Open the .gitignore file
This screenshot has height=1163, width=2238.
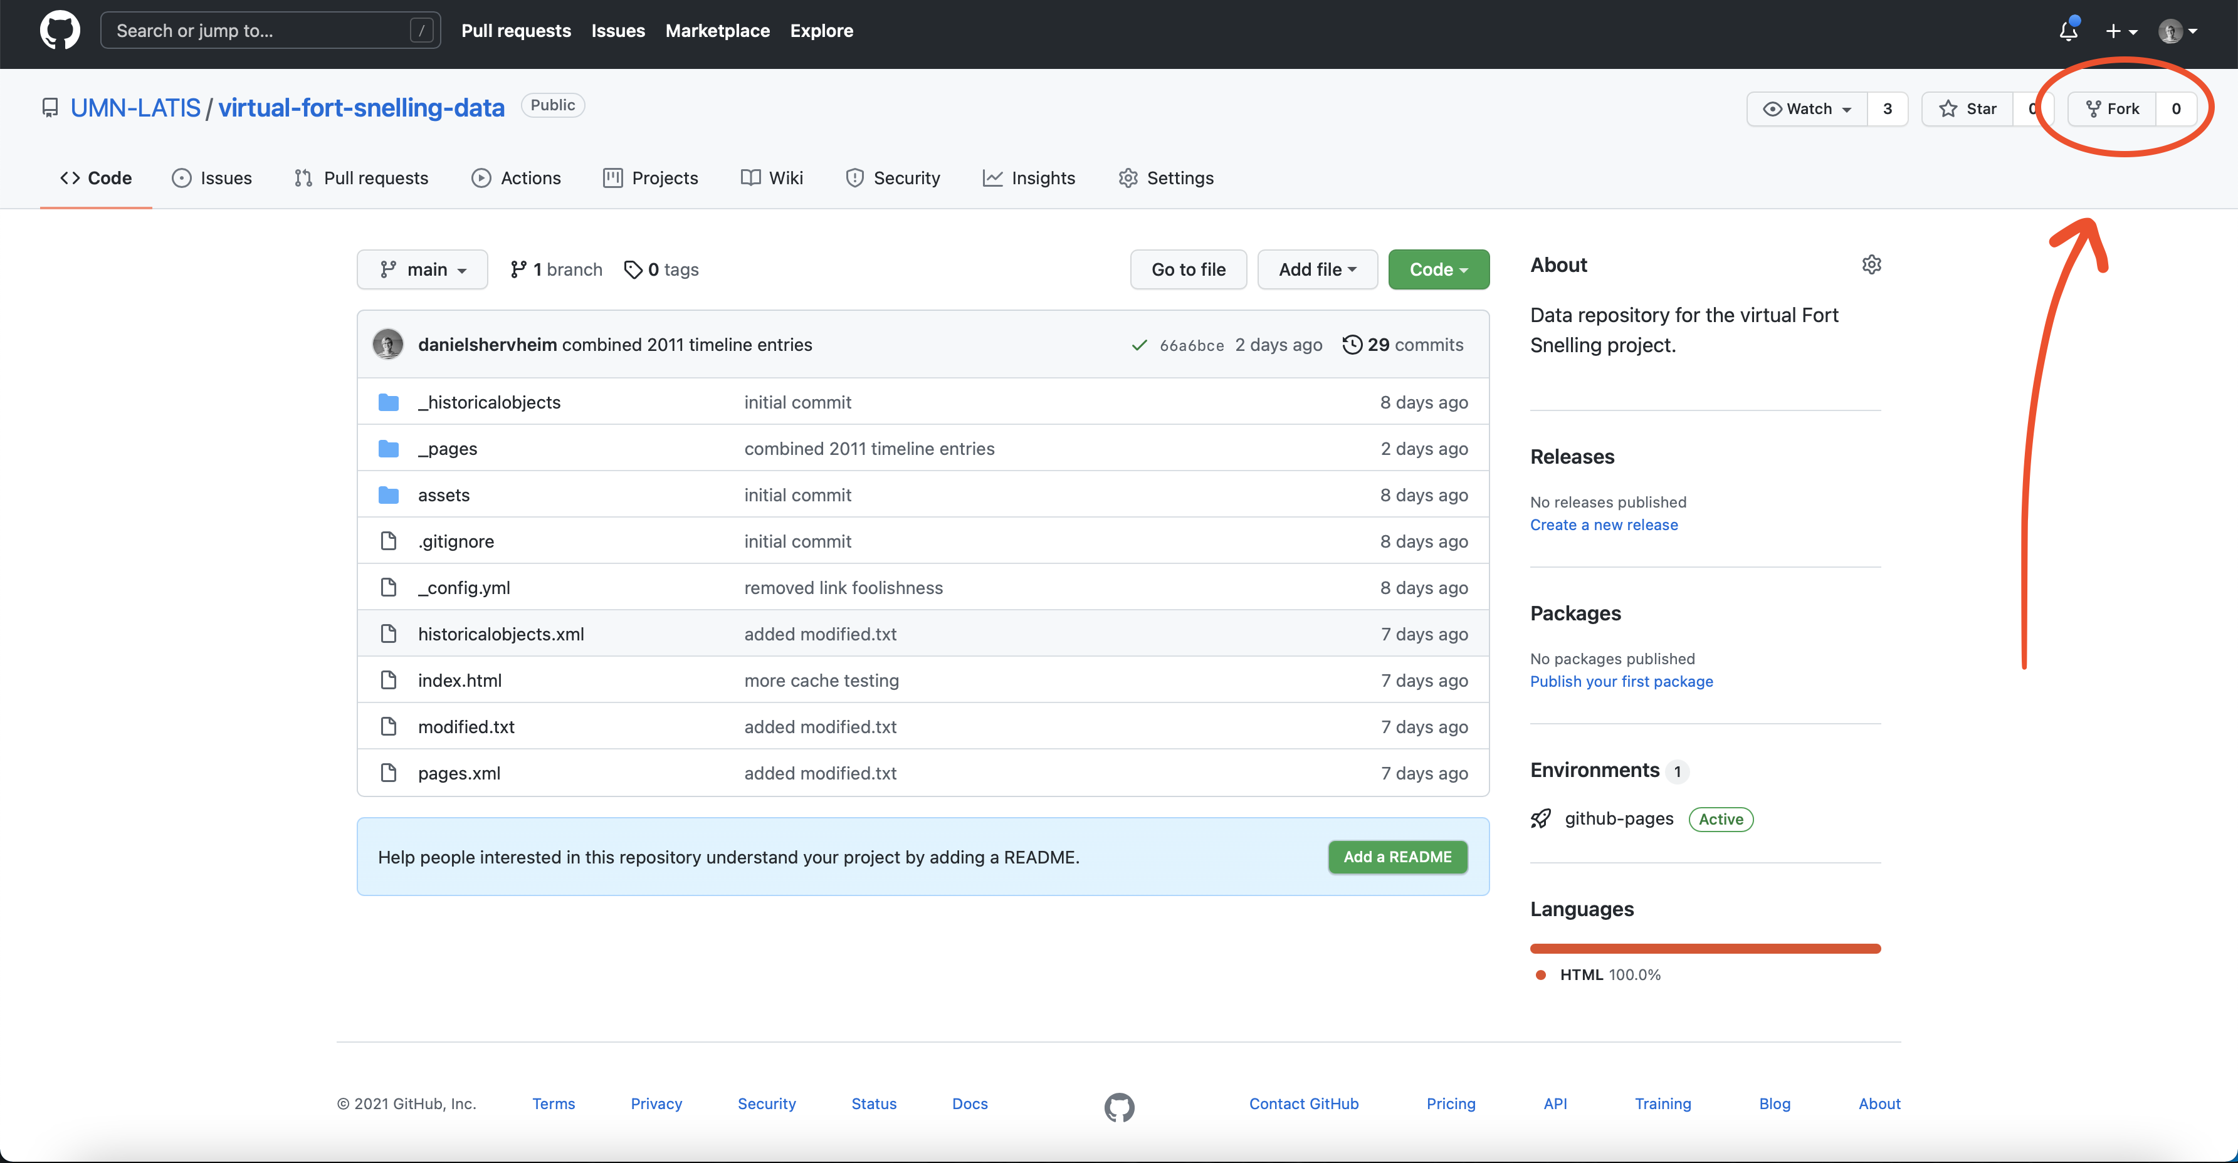(456, 541)
